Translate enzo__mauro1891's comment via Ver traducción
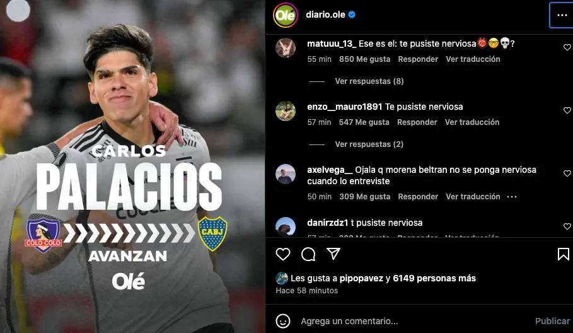Viewport: 573px width, 333px height. (472, 122)
